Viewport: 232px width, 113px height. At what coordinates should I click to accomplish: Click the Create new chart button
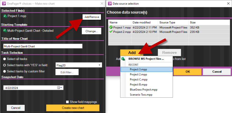[x=73, y=108]
